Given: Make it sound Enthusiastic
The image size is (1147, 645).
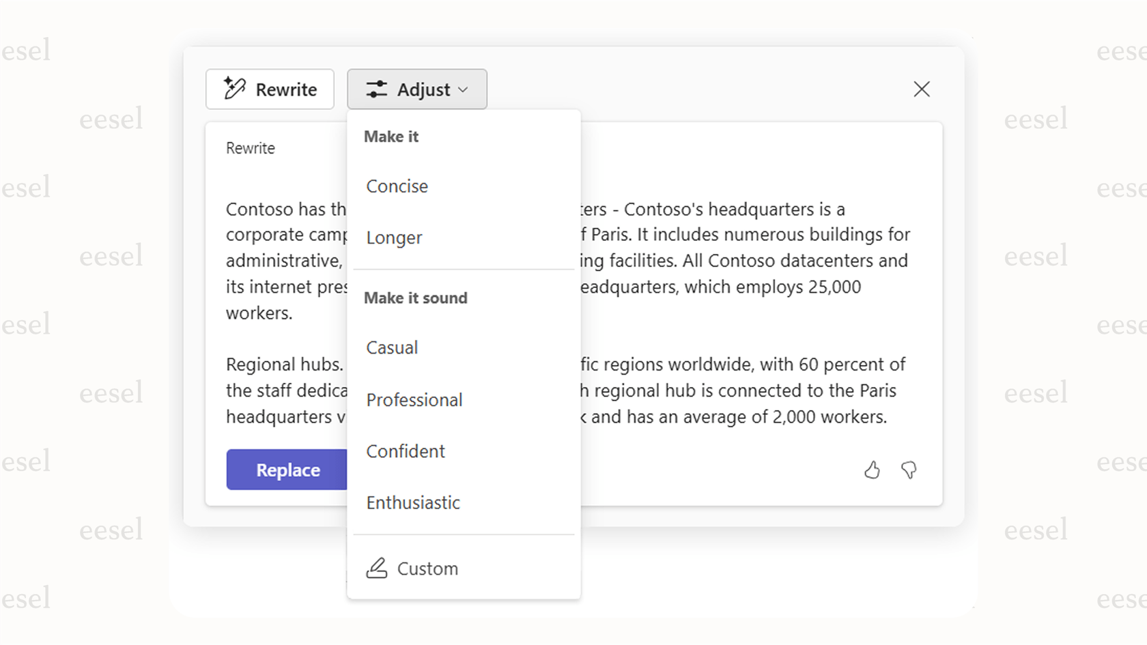Looking at the screenshot, I should (x=413, y=502).
